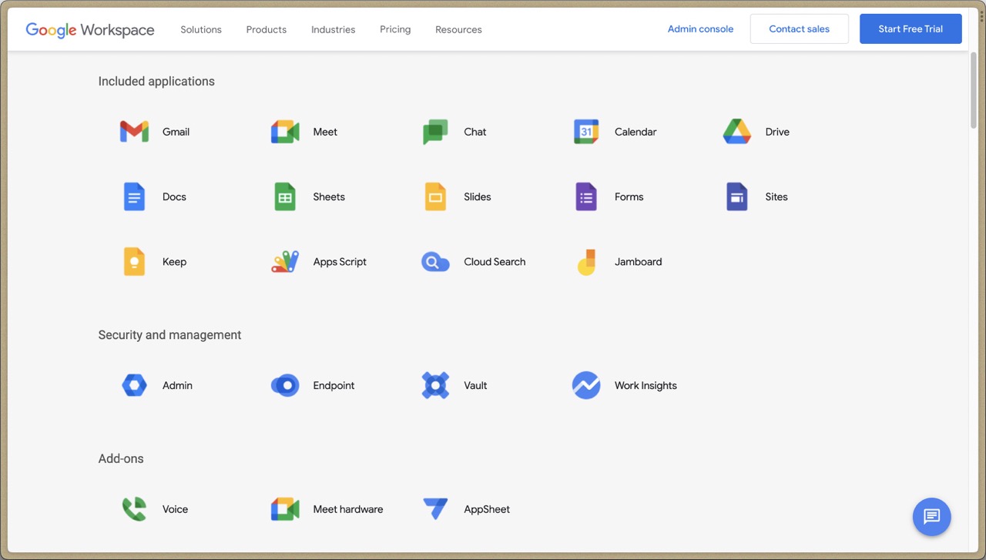Image resolution: width=986 pixels, height=560 pixels.
Task: Click the Calendar label
Action: pyautogui.click(x=636, y=132)
